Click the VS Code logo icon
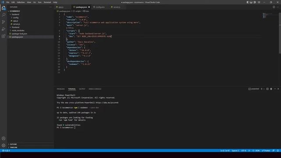This screenshot has height=158, width=281. coord(3,2)
